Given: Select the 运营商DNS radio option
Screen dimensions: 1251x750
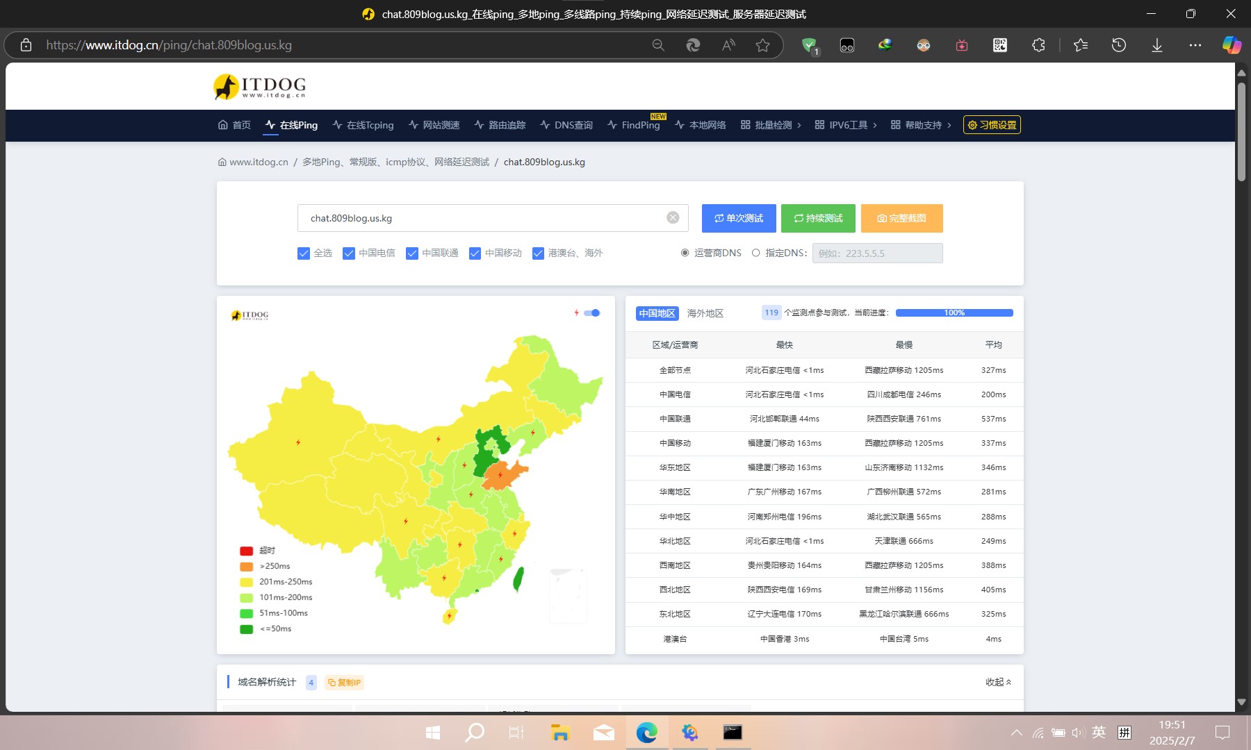Looking at the screenshot, I should coord(685,253).
